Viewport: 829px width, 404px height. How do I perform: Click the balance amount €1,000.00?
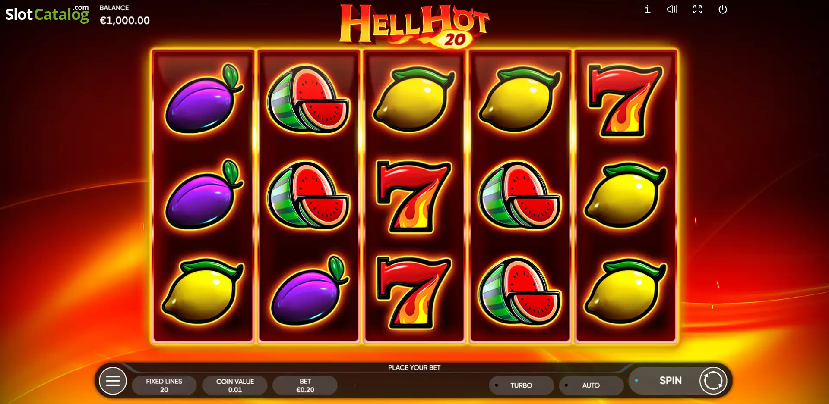(x=125, y=20)
